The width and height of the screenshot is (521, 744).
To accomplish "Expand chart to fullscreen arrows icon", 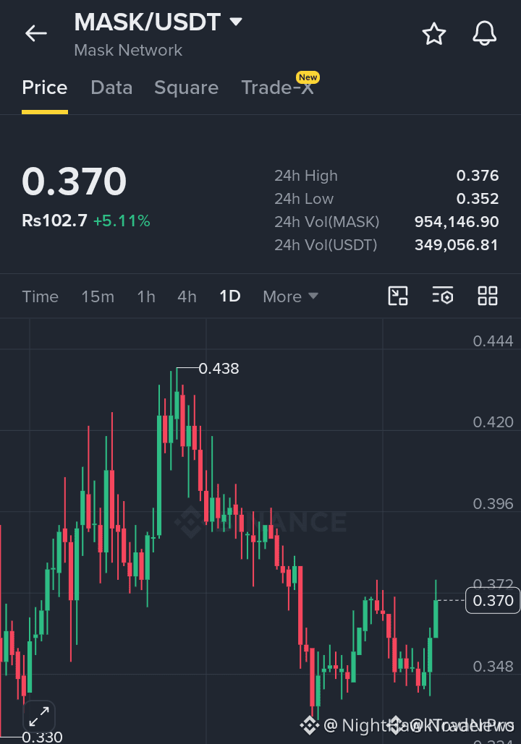I will click(x=39, y=717).
